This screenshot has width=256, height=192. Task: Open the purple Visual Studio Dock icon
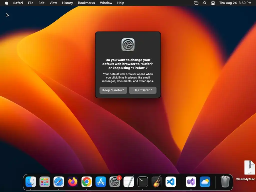pos(191,182)
